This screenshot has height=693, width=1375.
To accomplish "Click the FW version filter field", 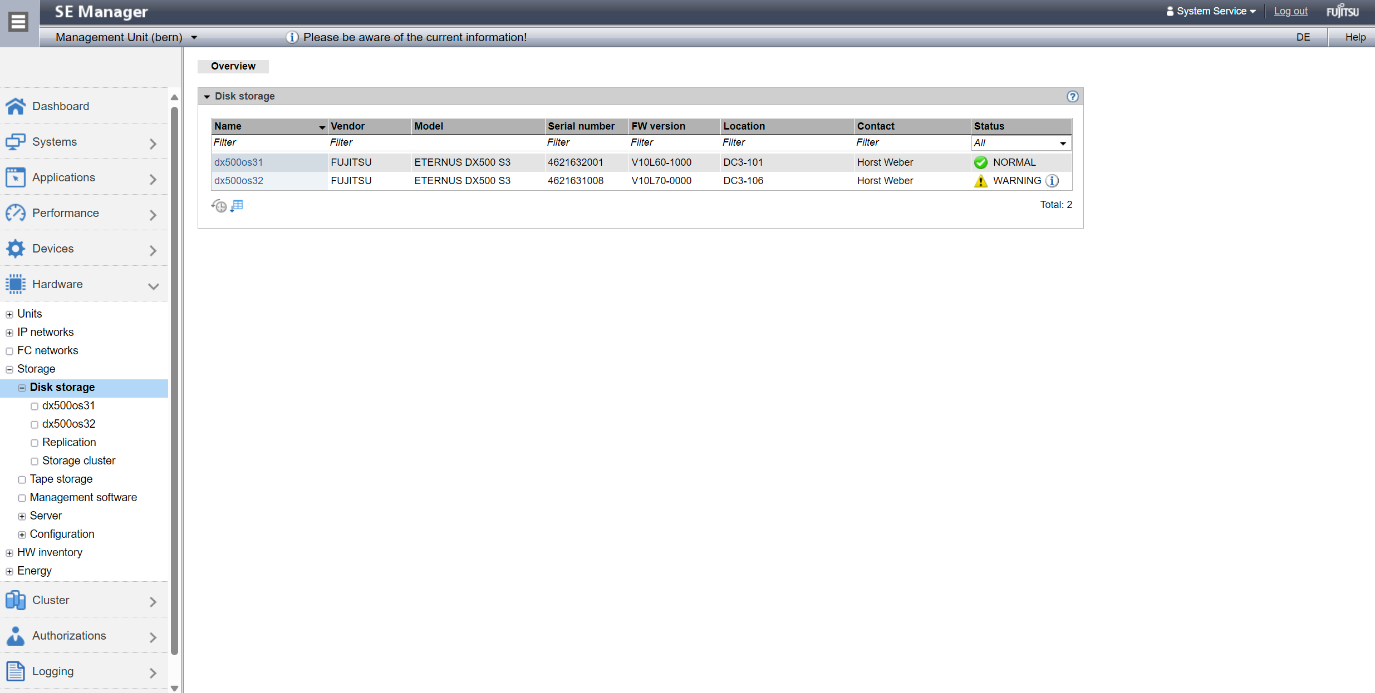I will click(x=674, y=142).
